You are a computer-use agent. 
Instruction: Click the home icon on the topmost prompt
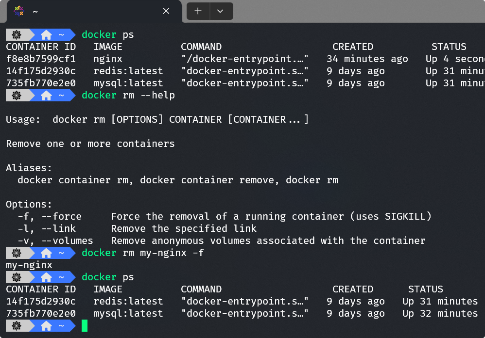pos(46,35)
